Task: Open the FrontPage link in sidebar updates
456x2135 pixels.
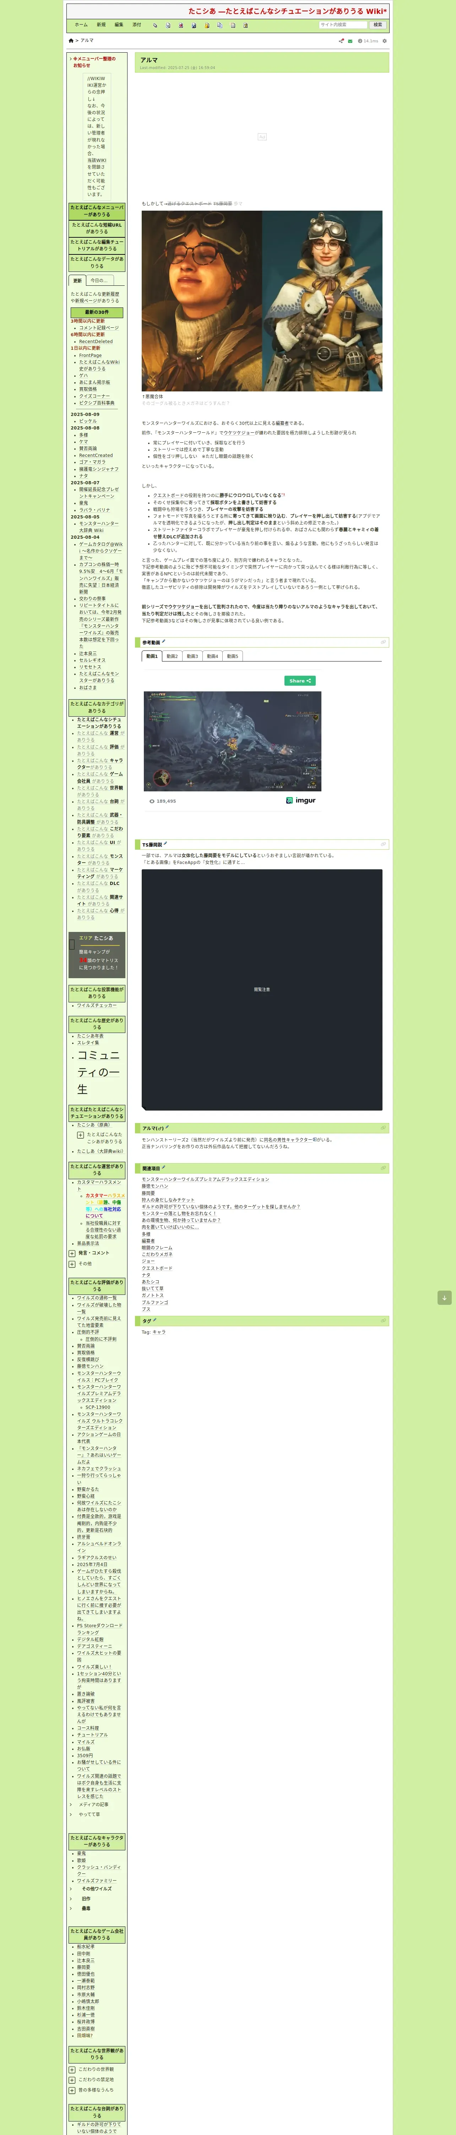Action: [x=90, y=355]
